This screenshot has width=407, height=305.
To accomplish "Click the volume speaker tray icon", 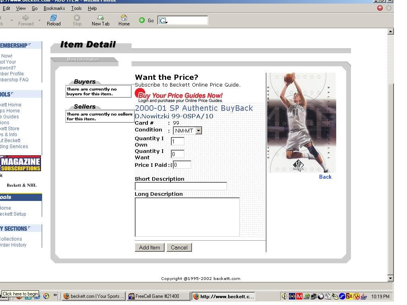I will pos(284,296).
